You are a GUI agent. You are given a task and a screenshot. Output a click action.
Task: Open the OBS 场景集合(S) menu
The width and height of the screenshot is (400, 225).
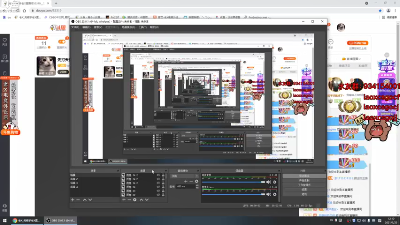click(128, 27)
